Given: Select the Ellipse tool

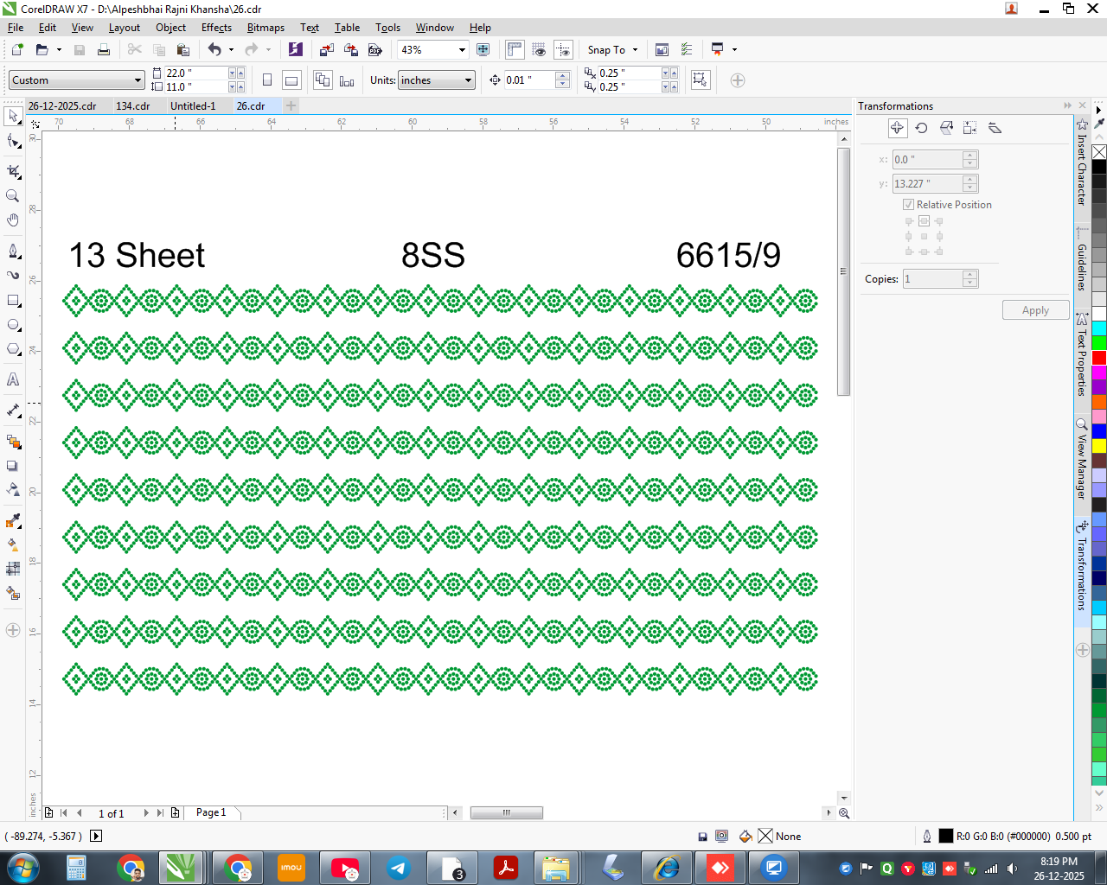Looking at the screenshot, I should (13, 325).
